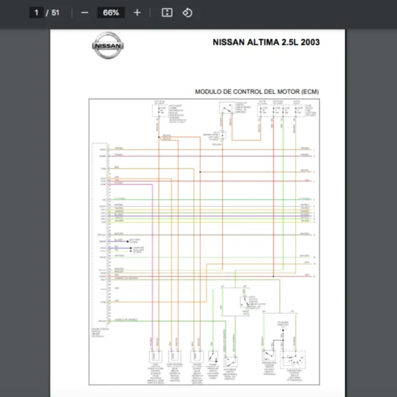This screenshot has height=397, width=397.
Task: Click the Nissan logo on the page
Action: tap(107, 46)
